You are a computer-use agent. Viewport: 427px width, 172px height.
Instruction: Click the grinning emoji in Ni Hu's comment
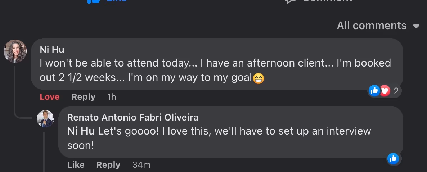pyautogui.click(x=259, y=78)
